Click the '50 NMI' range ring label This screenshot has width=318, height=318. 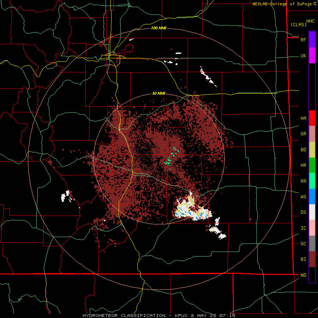pos(159,94)
